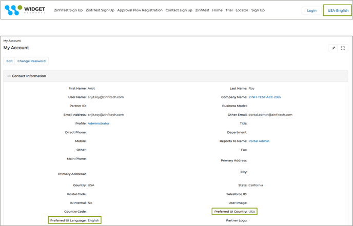Viewport: 353px width, 226px height.
Task: Open the Locator page
Action: pos(242,10)
